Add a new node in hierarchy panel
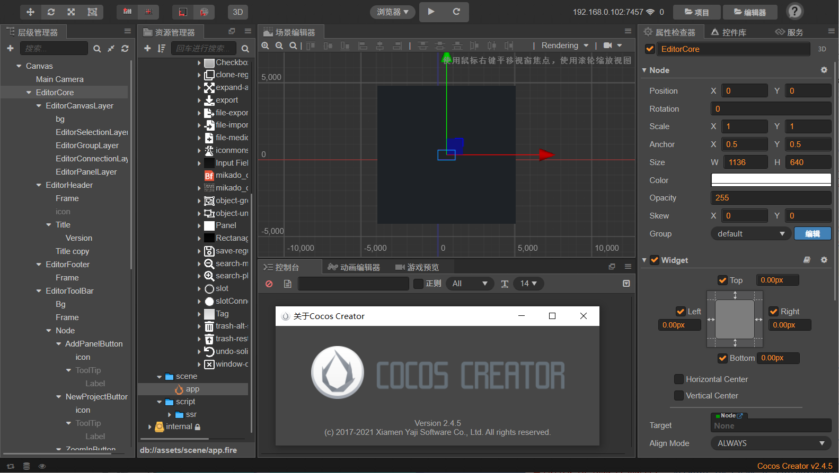 click(x=10, y=48)
